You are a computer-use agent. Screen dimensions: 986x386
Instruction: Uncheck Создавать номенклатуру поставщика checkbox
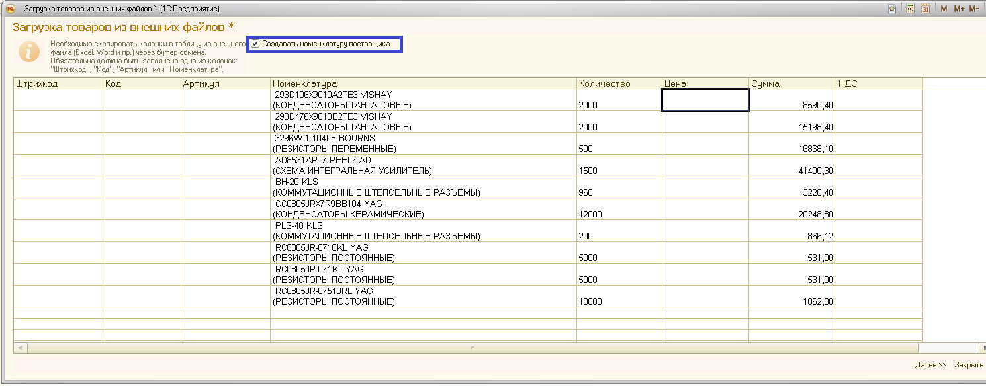[x=255, y=44]
